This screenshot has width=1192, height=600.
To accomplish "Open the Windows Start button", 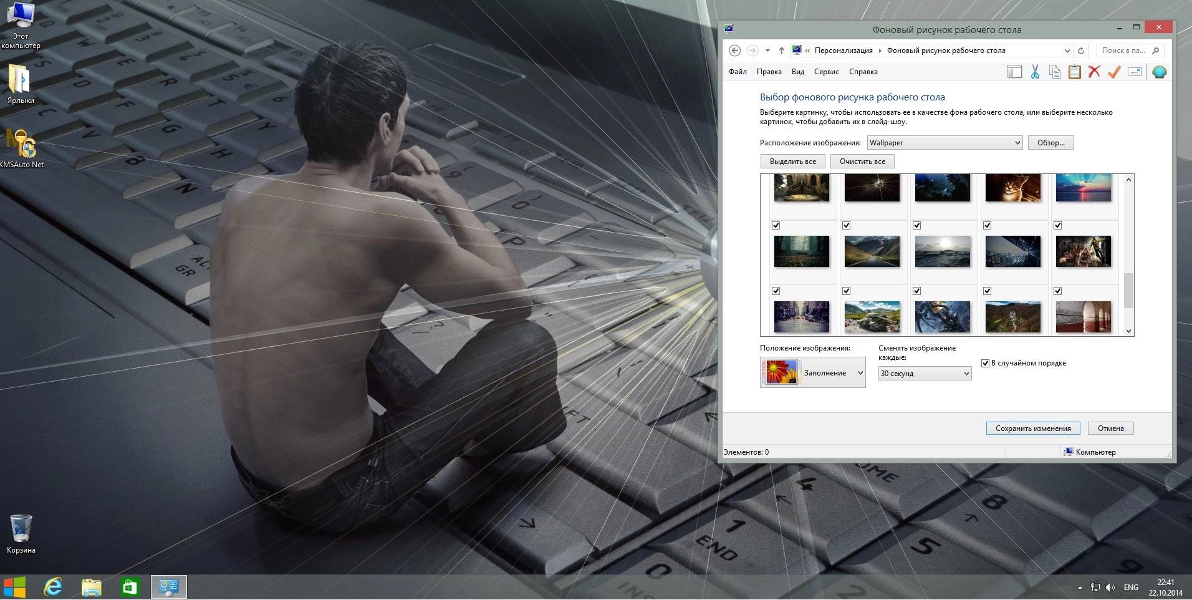I will (14, 587).
